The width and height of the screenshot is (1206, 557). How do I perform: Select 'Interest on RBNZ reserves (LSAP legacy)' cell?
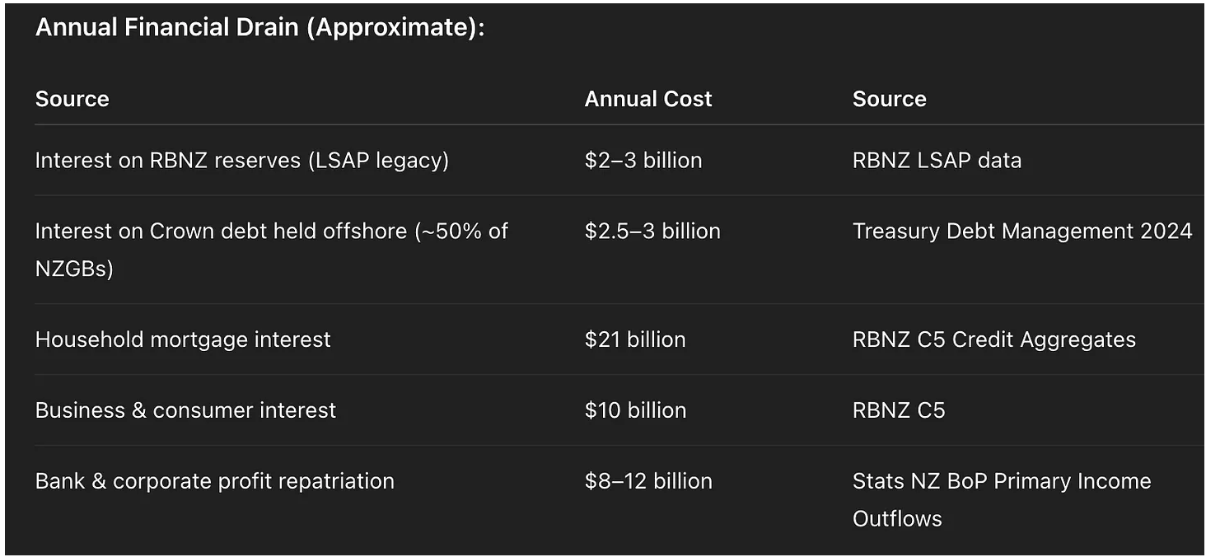[x=241, y=160]
